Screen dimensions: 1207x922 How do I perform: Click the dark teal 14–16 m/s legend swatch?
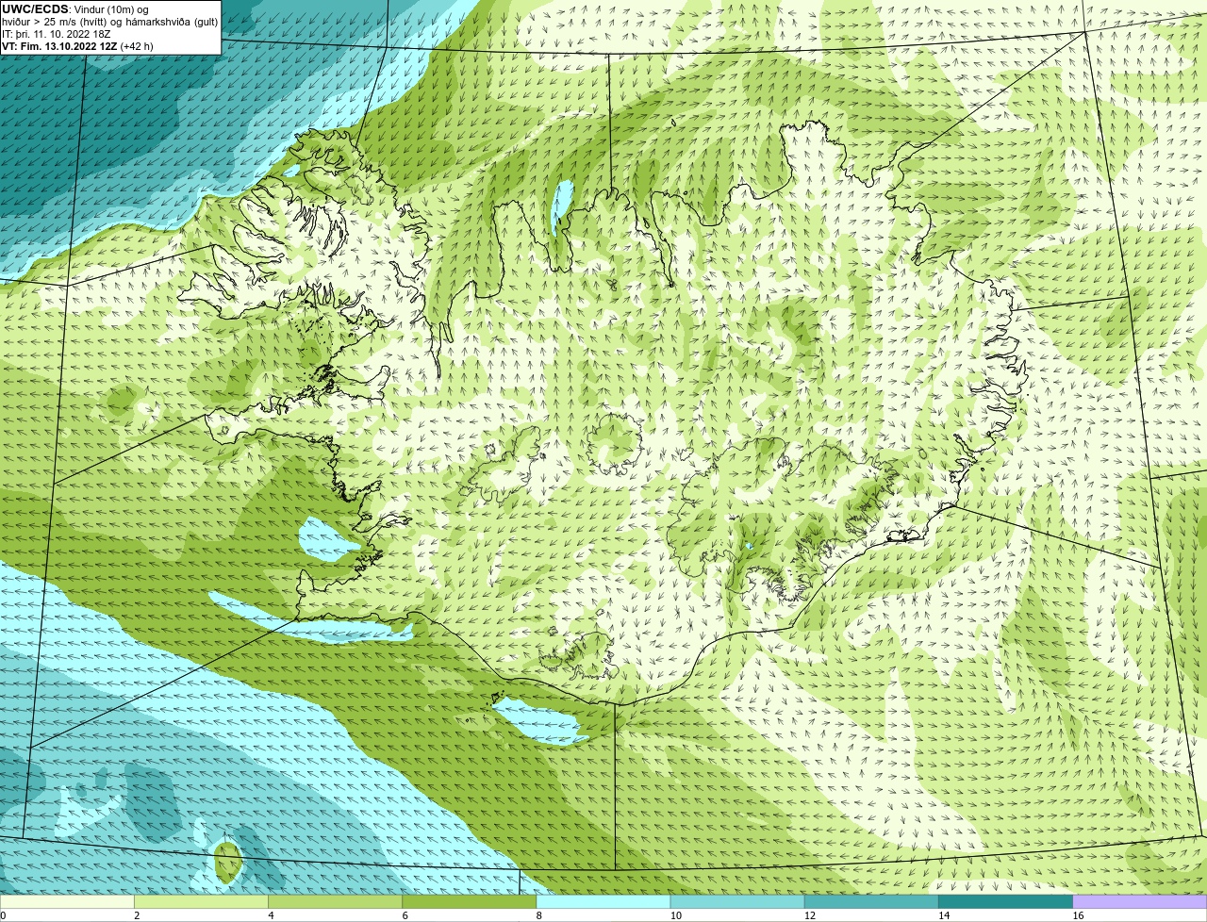[1006, 902]
